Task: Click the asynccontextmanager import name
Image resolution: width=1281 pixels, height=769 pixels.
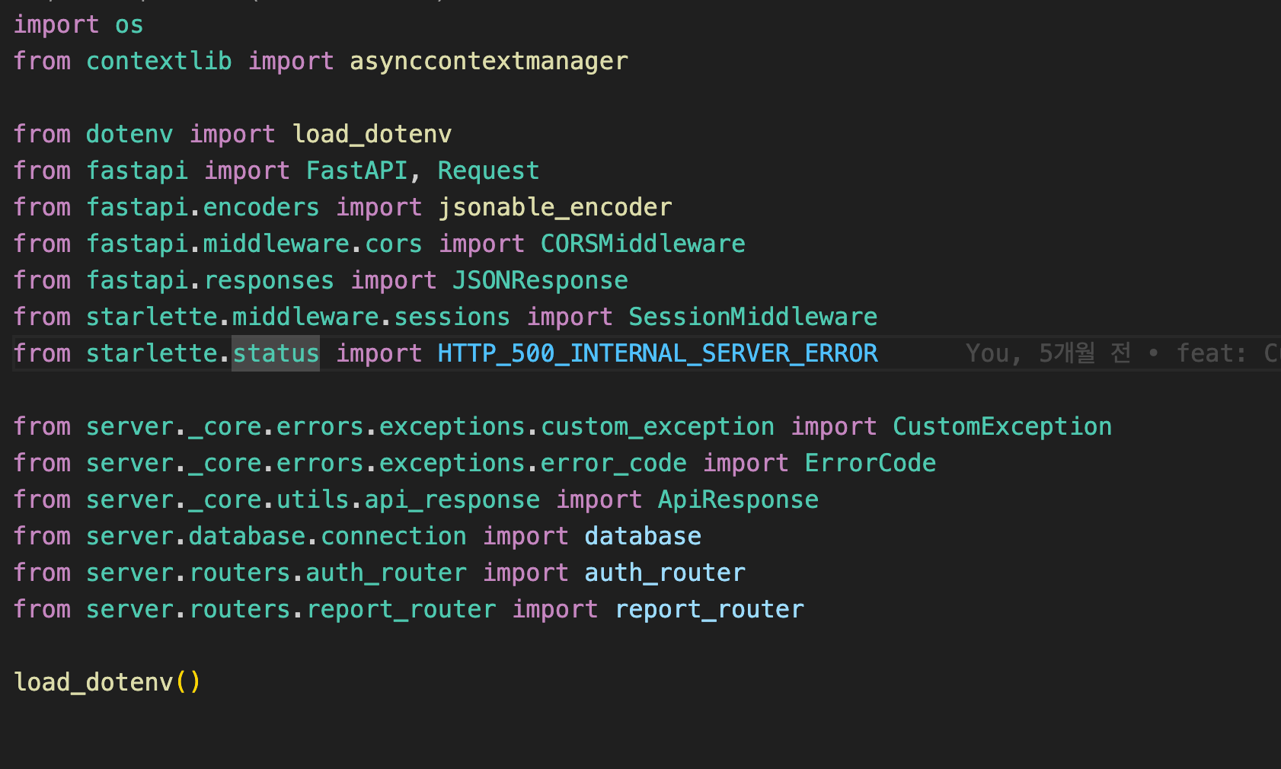Action: [488, 61]
